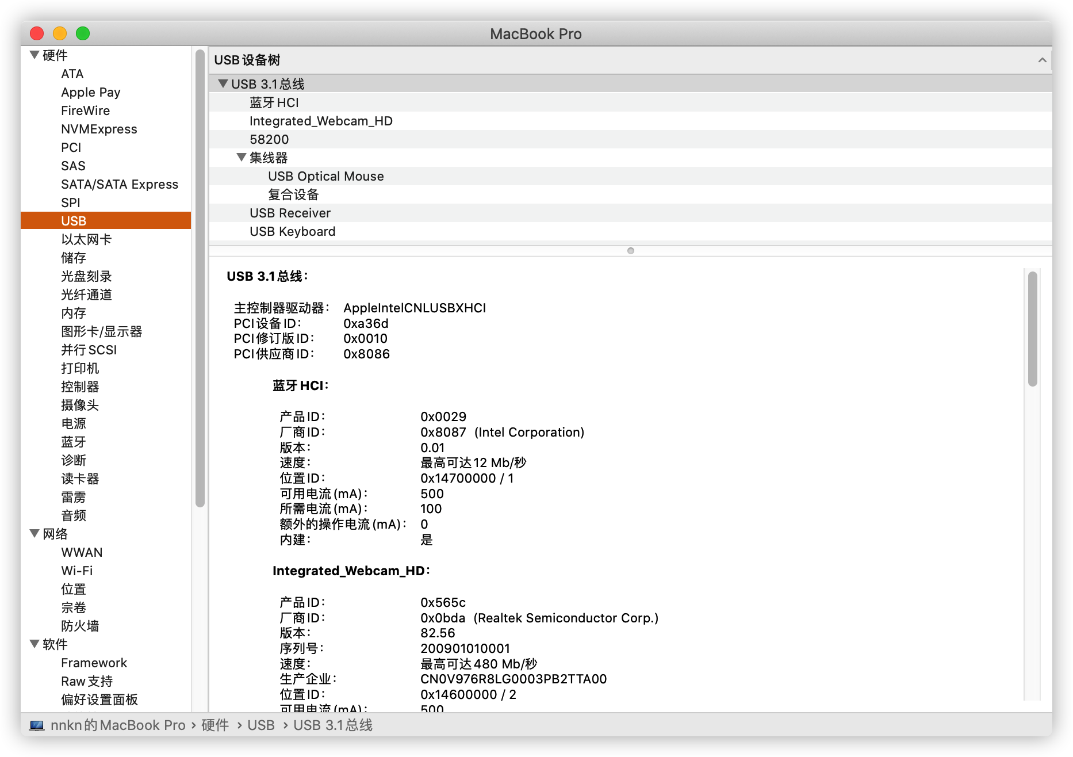Close the window with red button
This screenshot has height=757, width=1073.
click(x=37, y=33)
